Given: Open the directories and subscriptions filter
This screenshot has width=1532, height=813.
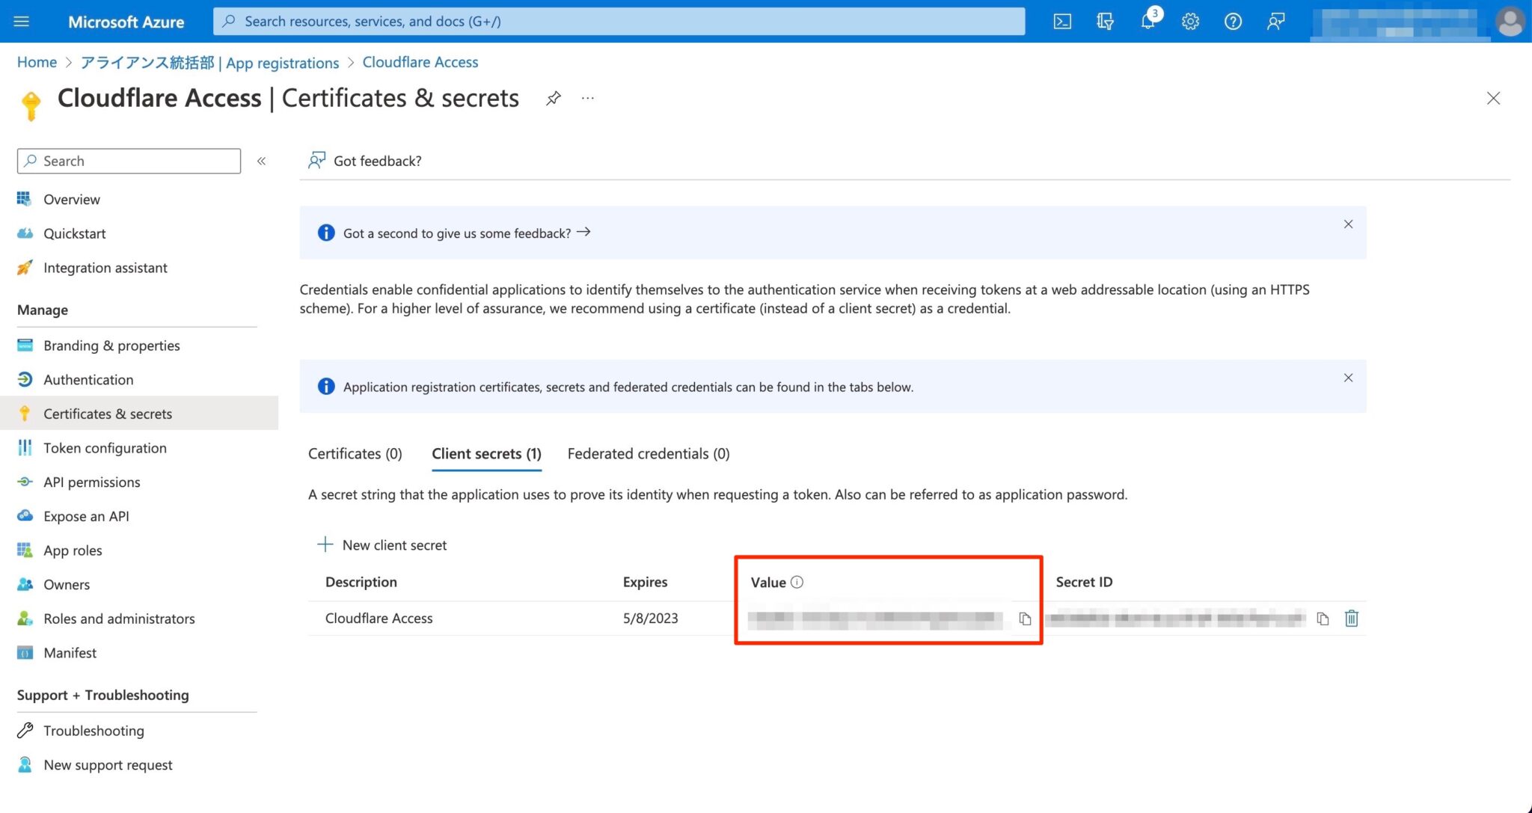Looking at the screenshot, I should pos(1104,21).
